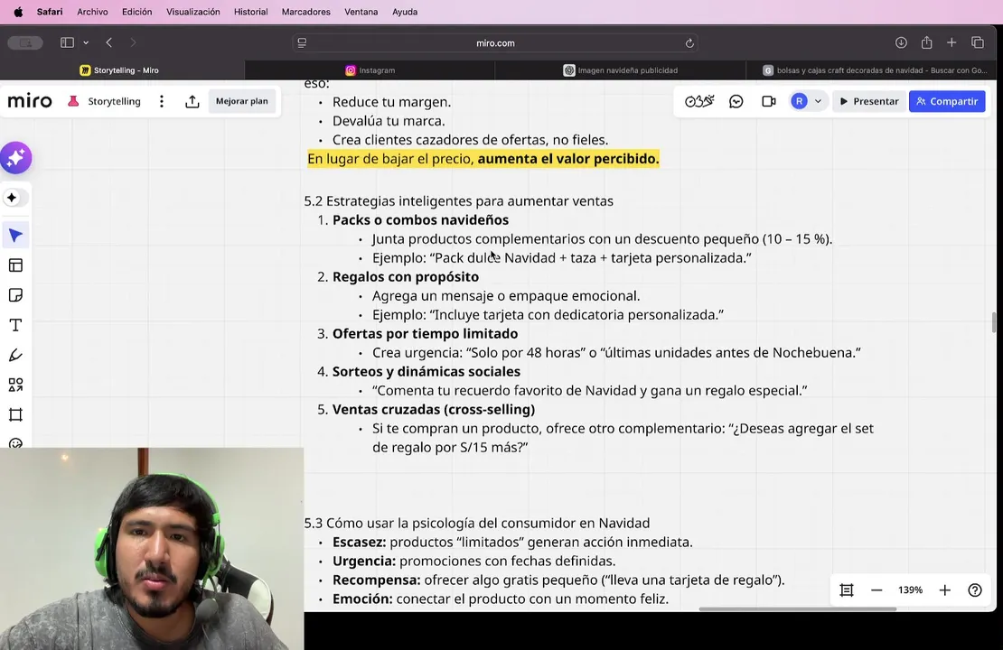The height and width of the screenshot is (650, 1003).
Task: Switch to the Instagram tab
Action: coord(370,70)
